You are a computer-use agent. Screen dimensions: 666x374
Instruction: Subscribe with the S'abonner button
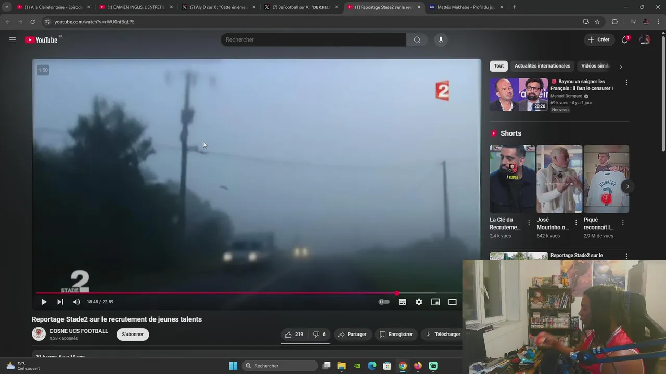(133, 335)
